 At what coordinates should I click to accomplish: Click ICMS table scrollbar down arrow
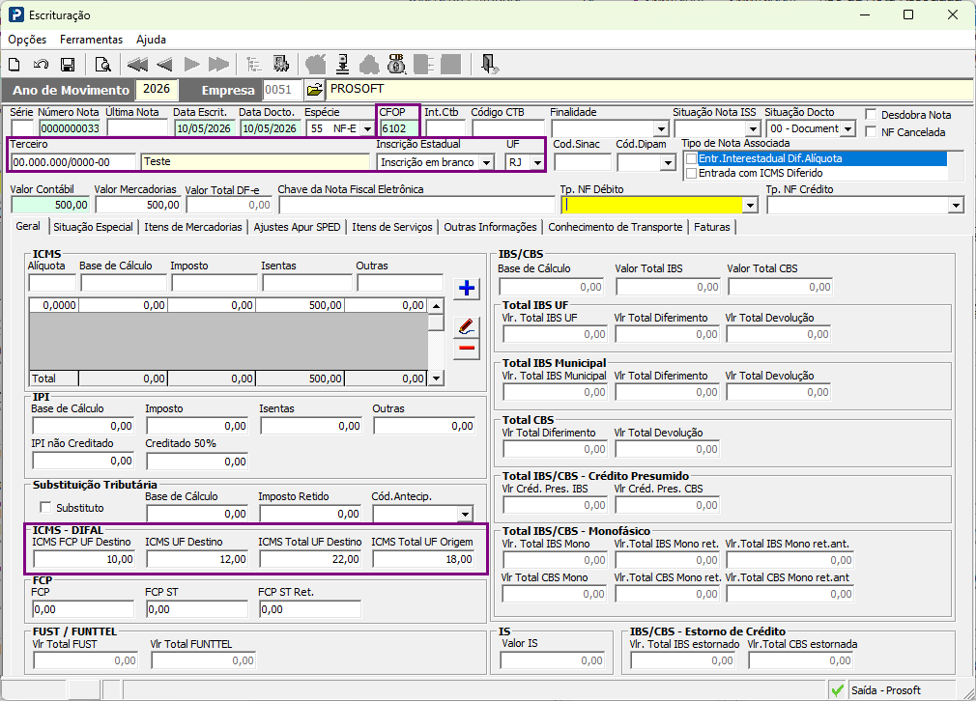point(437,379)
